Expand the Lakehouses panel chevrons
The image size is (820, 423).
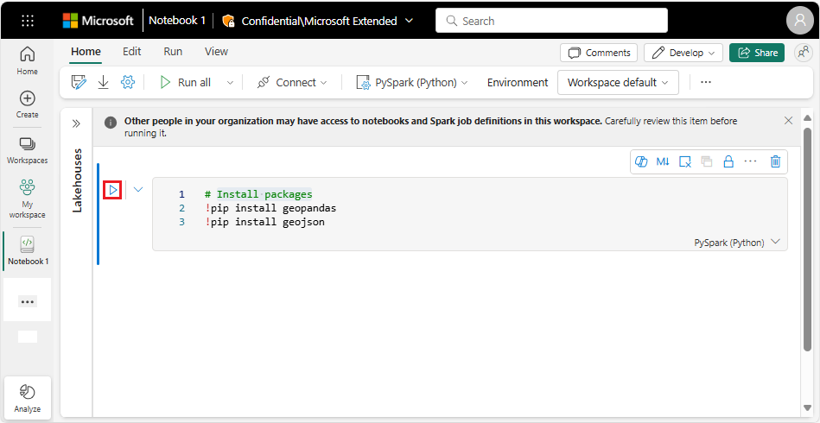[76, 123]
